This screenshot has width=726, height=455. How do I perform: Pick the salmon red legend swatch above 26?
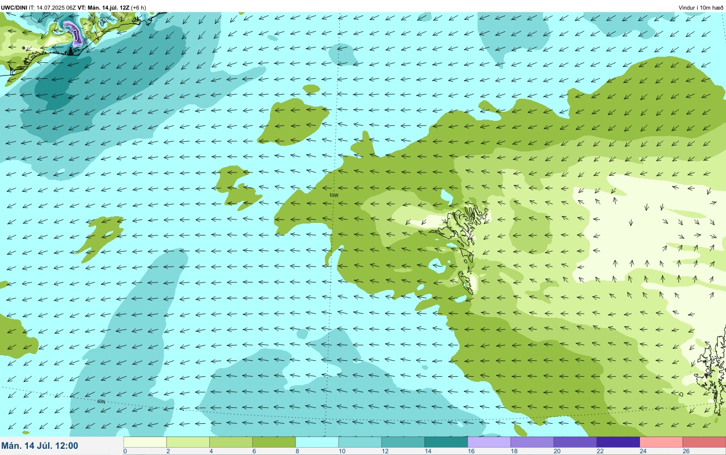[704, 442]
